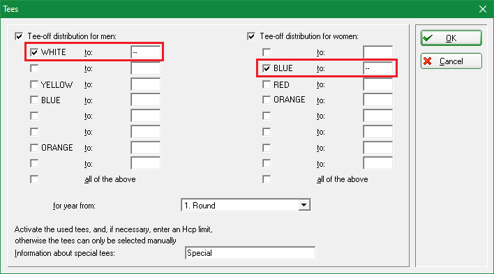494x274 pixels.
Task: Click the men's YELLOW Hcp limit field
Action: coord(146,84)
